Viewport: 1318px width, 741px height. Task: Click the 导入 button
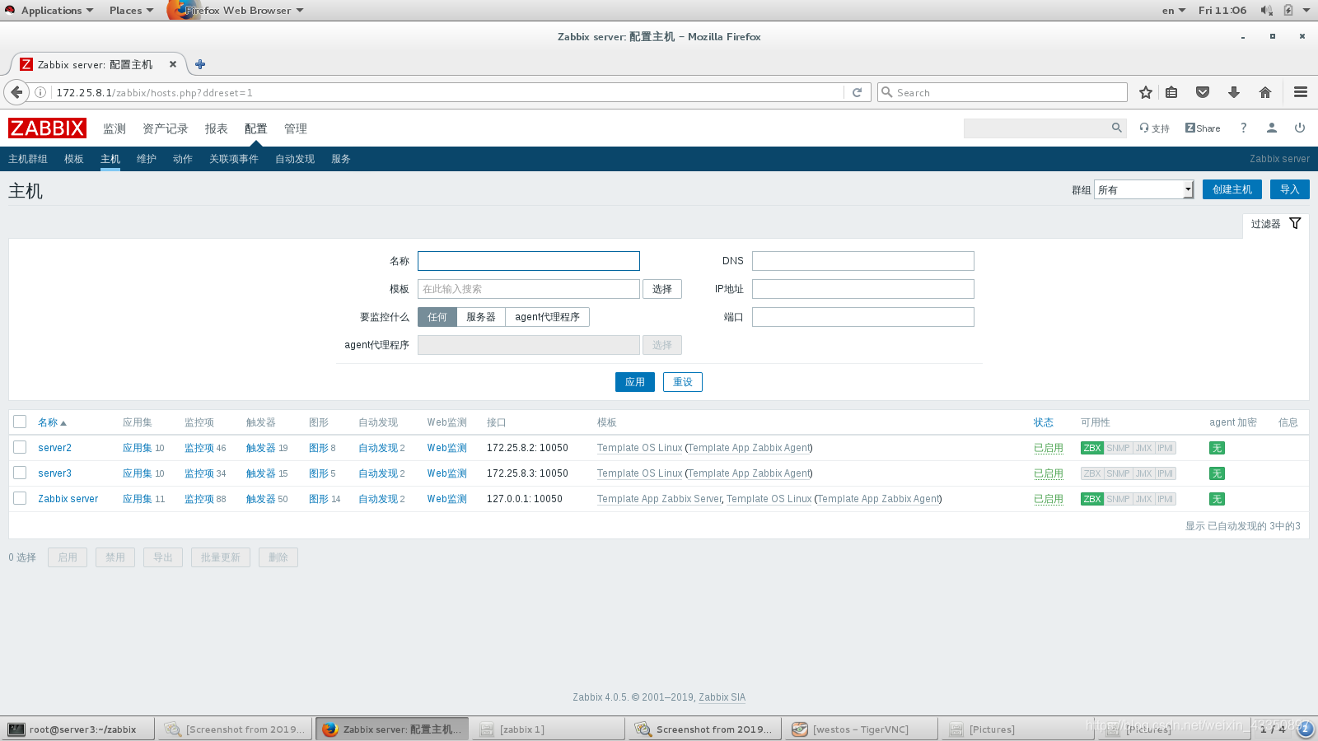(x=1290, y=189)
